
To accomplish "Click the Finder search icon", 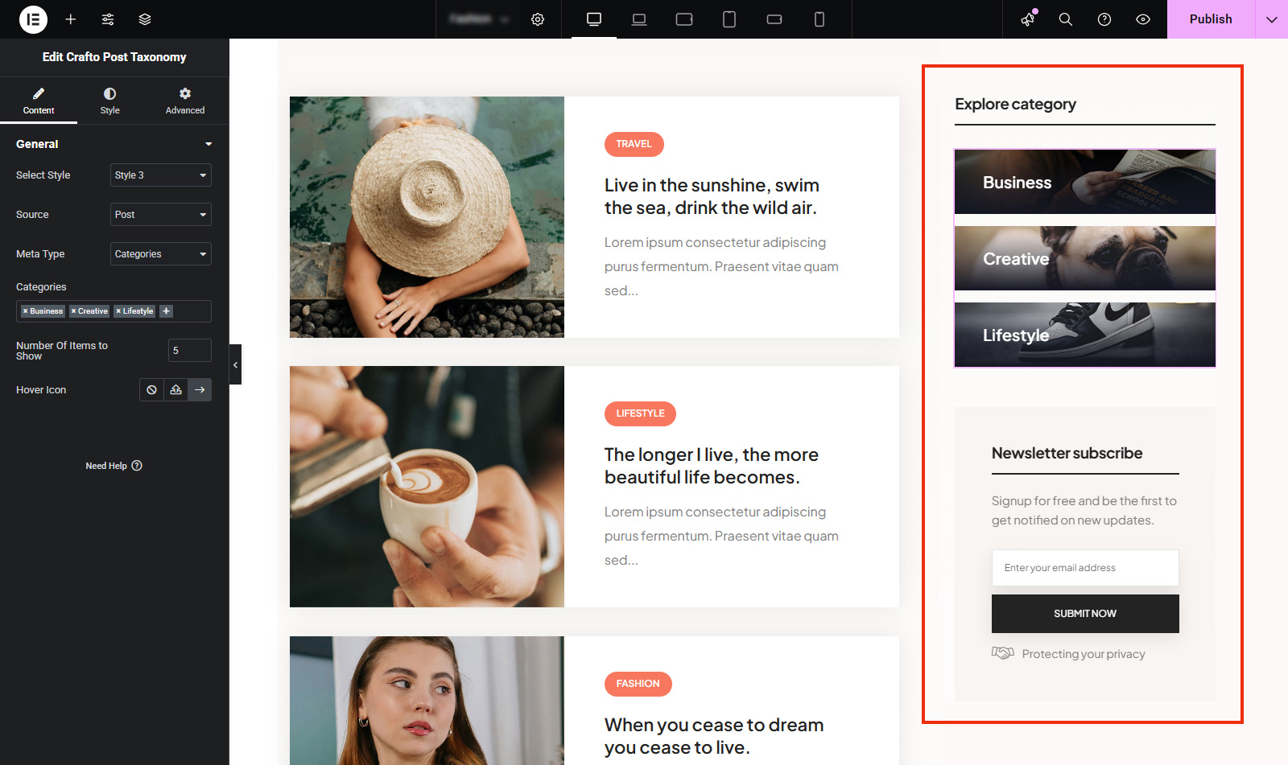I will 1066,19.
